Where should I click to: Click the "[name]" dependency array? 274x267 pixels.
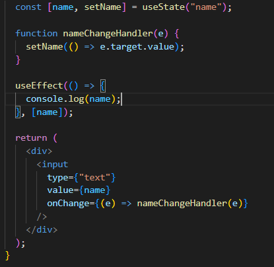[47, 112]
